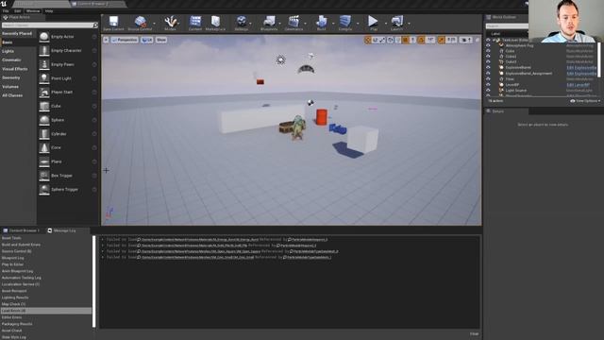604x340 pixels.
Task: Toggle visibility of ExplosiveBarrel_Assignment actor
Action: tap(488, 74)
